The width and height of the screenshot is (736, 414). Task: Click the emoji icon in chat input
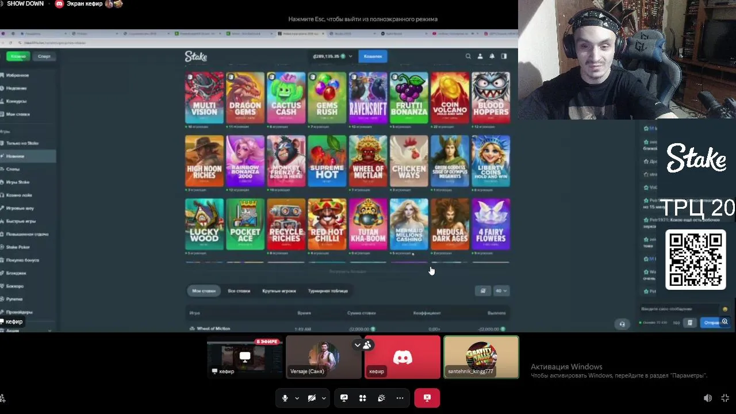tap(725, 309)
